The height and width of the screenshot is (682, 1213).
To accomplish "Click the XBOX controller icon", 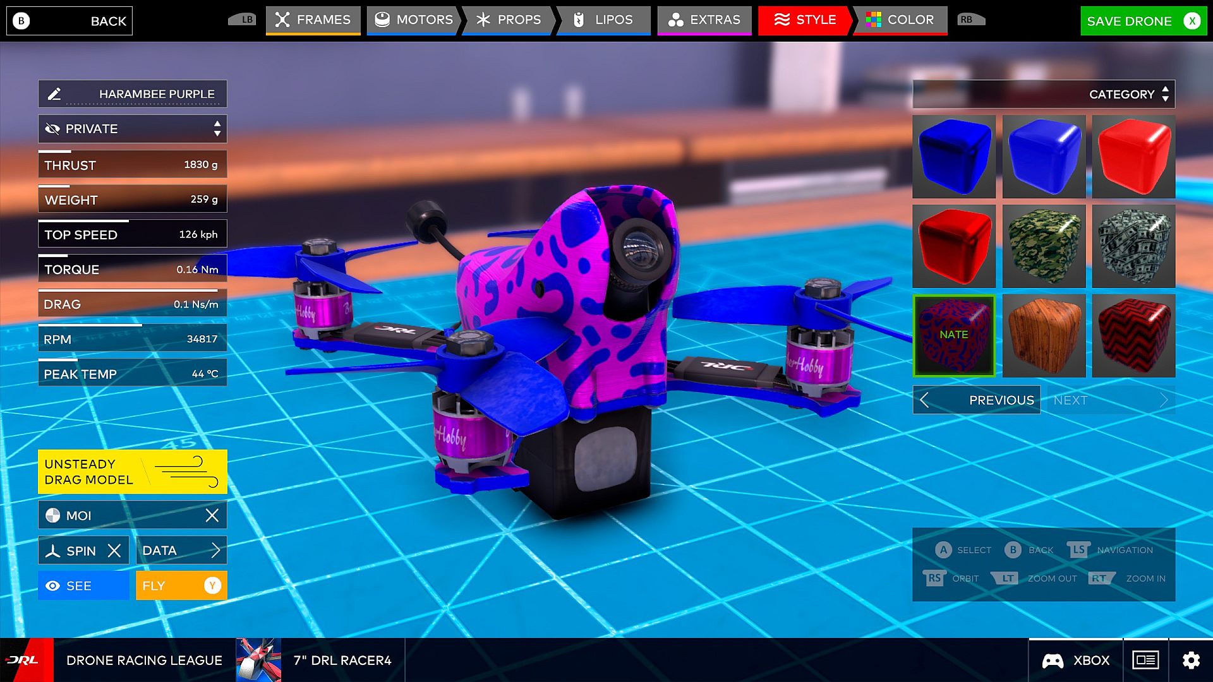I will (x=1053, y=661).
